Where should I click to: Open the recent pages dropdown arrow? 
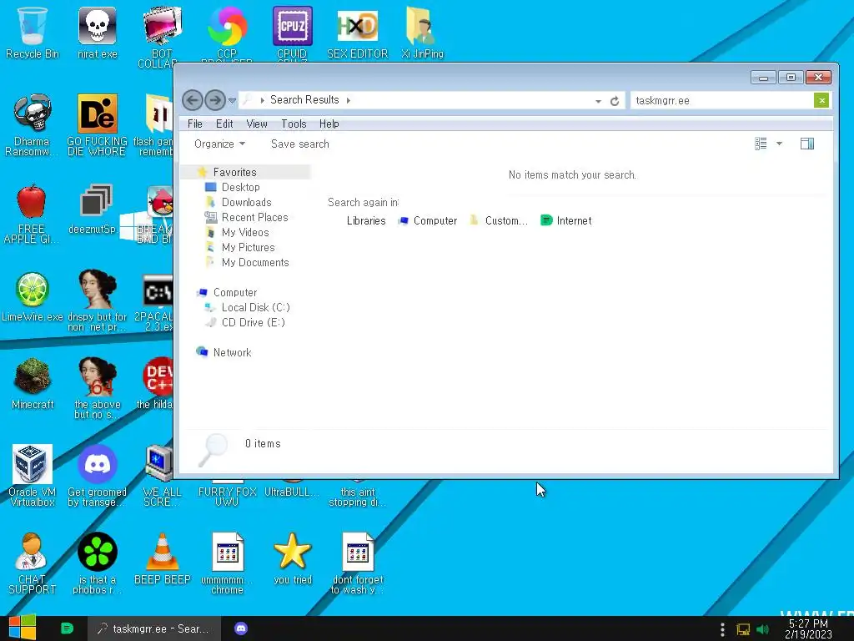[x=232, y=100]
